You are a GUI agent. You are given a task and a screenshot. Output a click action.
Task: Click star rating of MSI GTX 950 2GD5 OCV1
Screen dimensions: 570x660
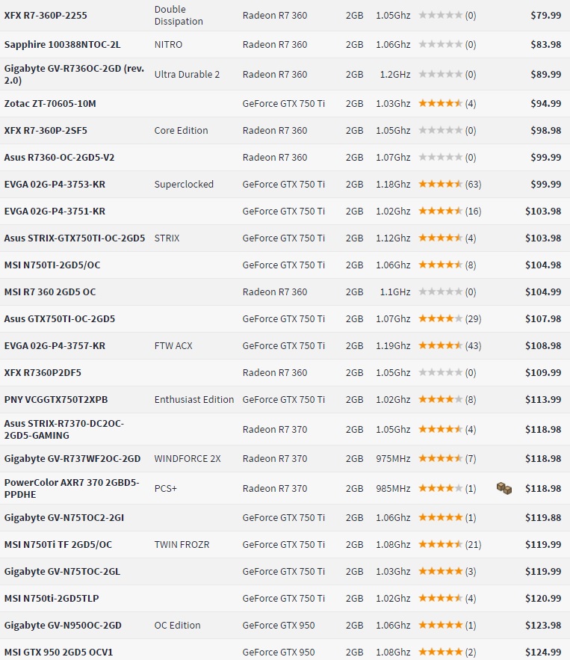tap(440, 653)
